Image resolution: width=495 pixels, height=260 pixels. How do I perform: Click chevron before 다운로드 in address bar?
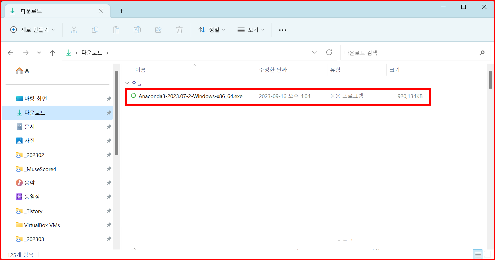coord(76,53)
